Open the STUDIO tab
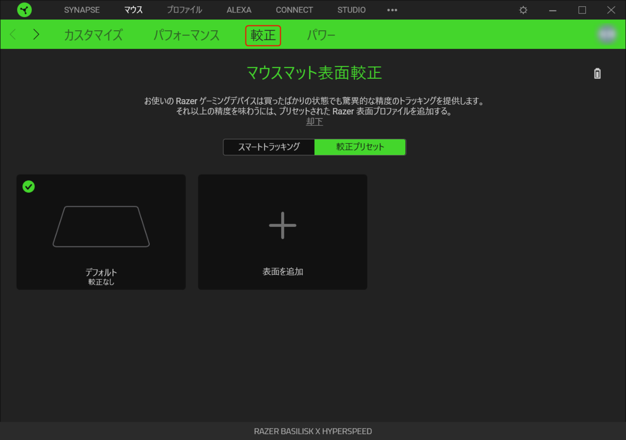This screenshot has height=440, width=626. (352, 10)
